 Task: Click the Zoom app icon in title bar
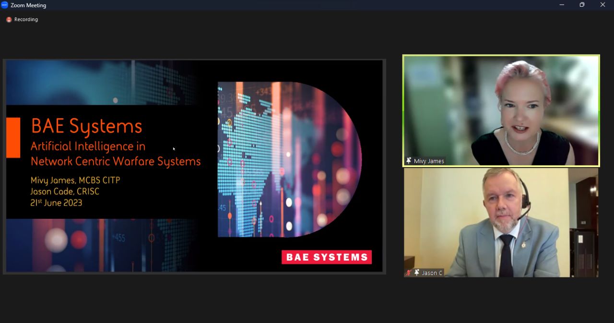pyautogui.click(x=5, y=5)
